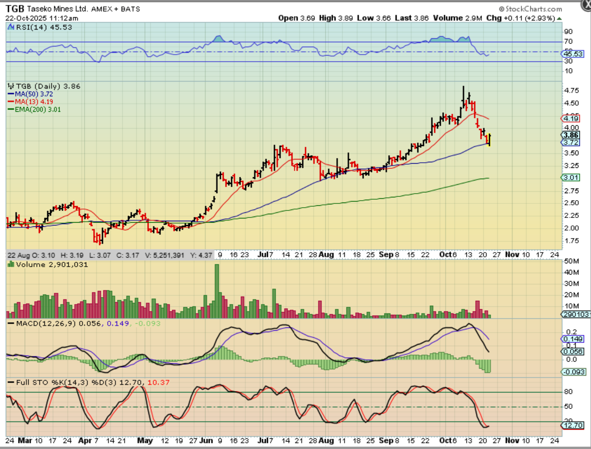The image size is (591, 449).
Task: Click the V: 5,251,391 readout value
Action: coord(165,255)
